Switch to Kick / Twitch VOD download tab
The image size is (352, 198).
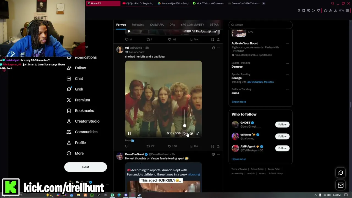point(208,3)
